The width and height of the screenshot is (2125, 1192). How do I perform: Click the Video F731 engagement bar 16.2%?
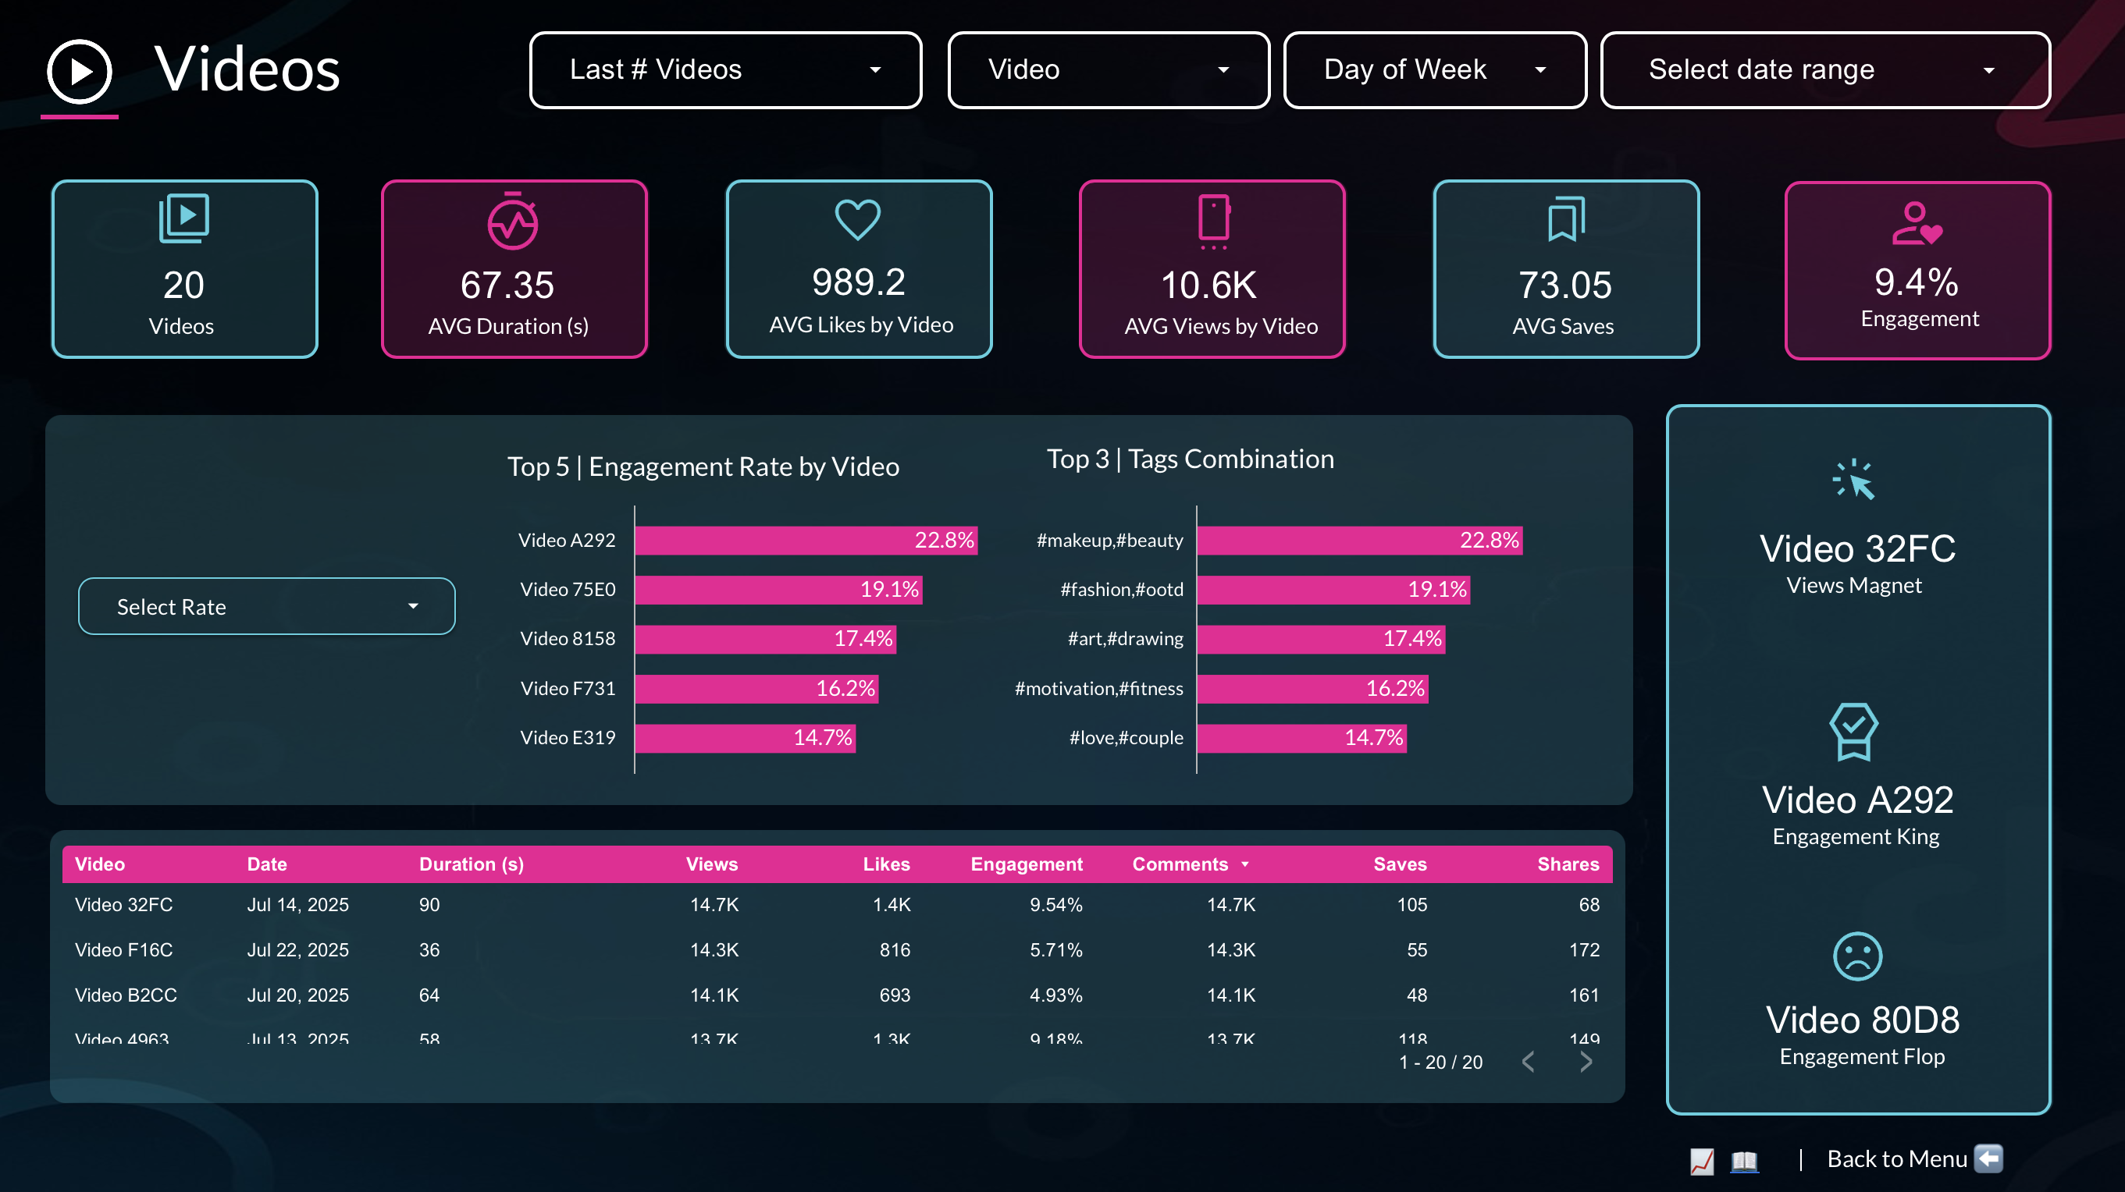click(x=756, y=688)
